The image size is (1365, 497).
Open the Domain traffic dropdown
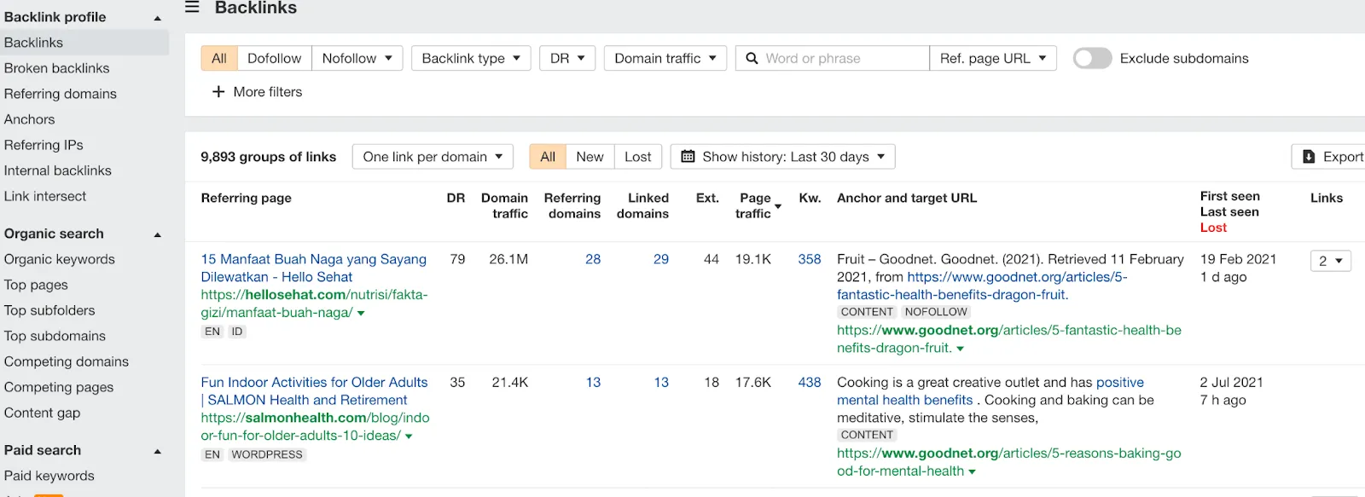665,58
